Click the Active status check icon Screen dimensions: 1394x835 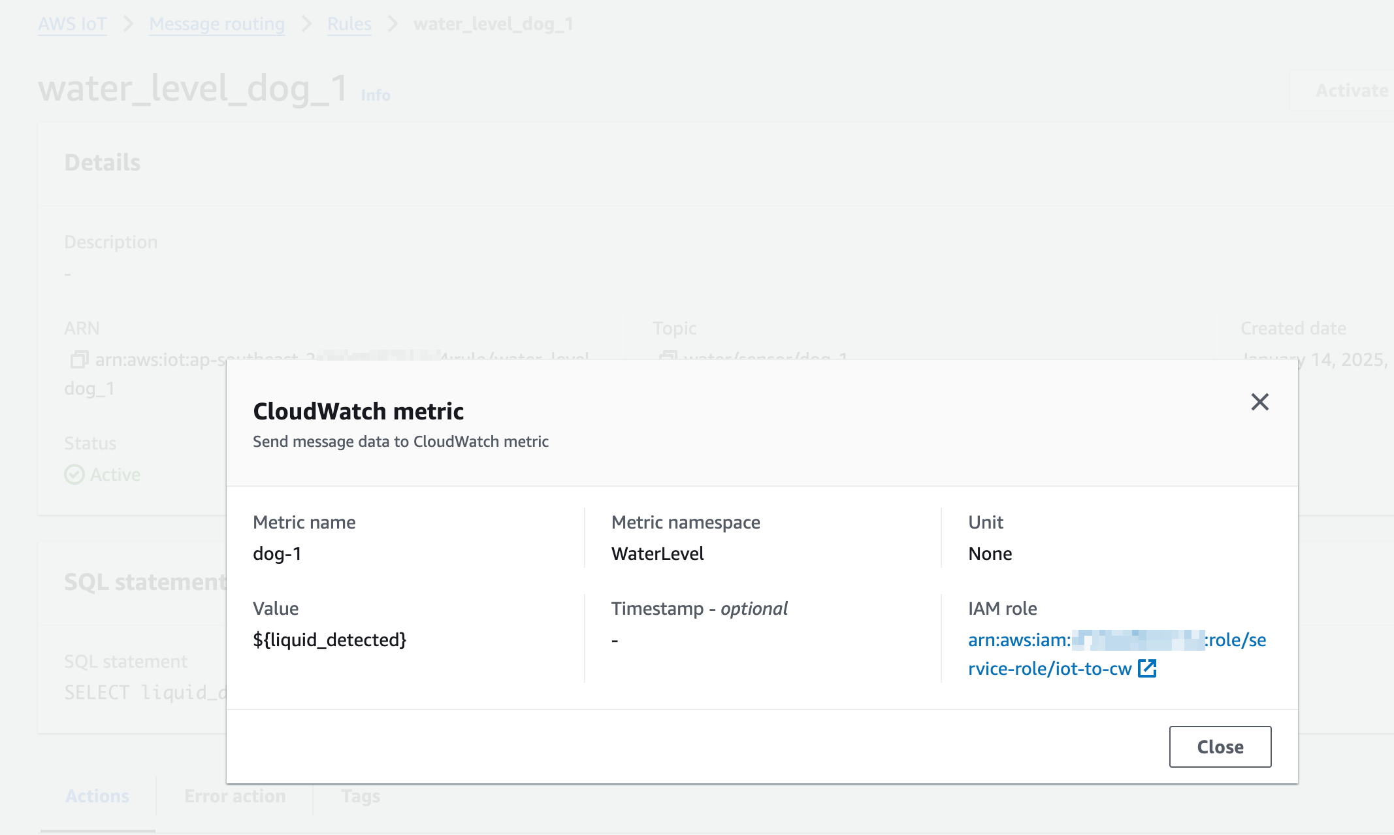(x=74, y=474)
